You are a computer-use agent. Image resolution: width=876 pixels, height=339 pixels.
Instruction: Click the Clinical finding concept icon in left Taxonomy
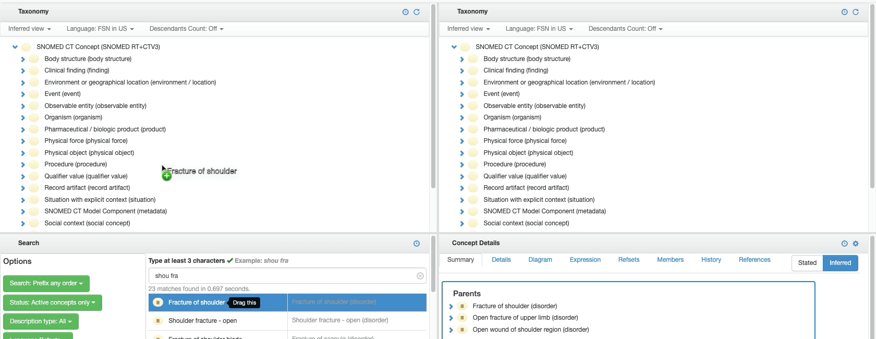point(34,70)
